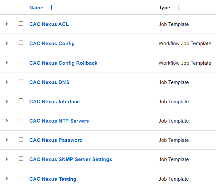Image resolution: width=216 pixels, height=189 pixels.
Task: Expand the CAC Nexus Config row
Action: click(x=7, y=43)
